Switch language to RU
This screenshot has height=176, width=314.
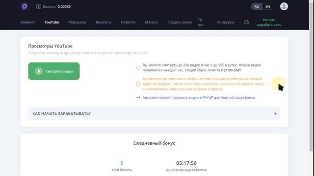[x=257, y=6]
